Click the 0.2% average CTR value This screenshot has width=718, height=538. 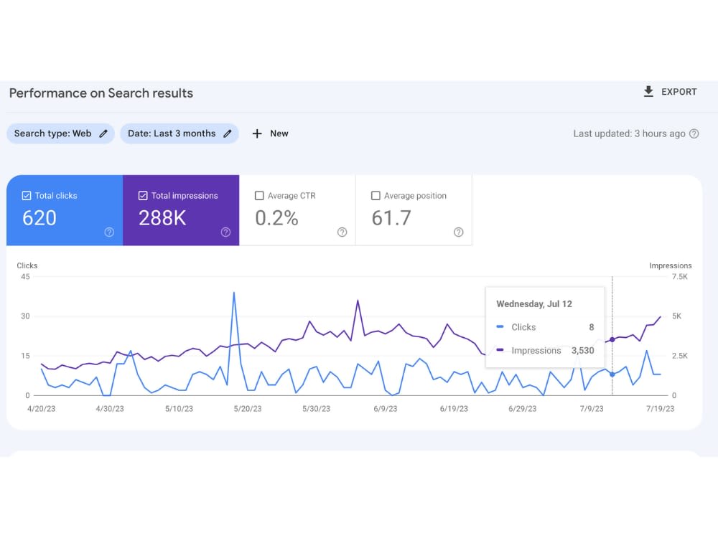[276, 218]
